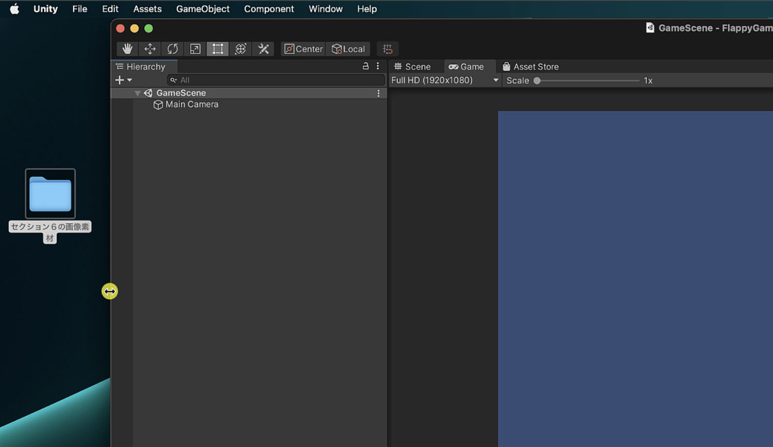Select Main Camera in the Hierarchy
Screen dimensions: 773x447
(192, 105)
